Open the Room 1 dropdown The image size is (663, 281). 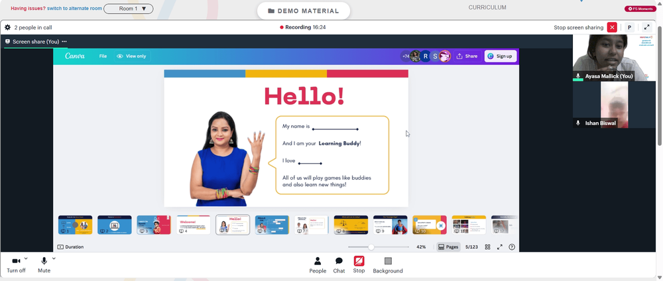pos(129,9)
